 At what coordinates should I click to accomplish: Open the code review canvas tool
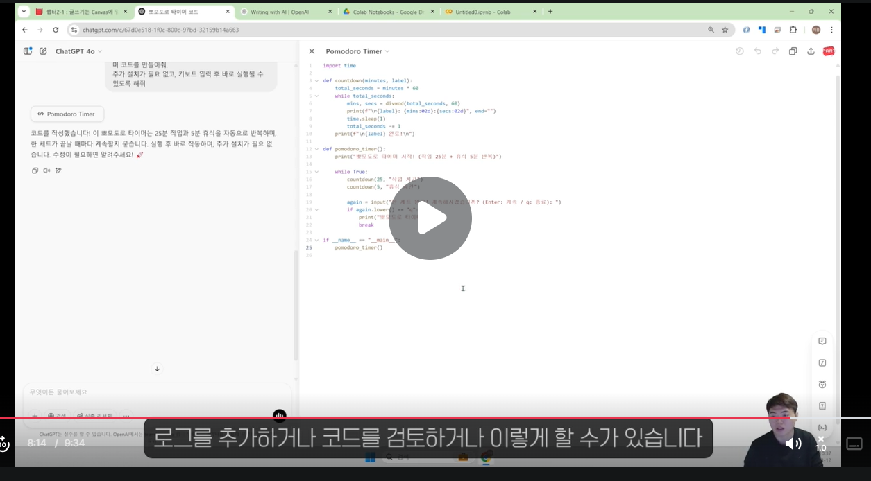click(822, 428)
